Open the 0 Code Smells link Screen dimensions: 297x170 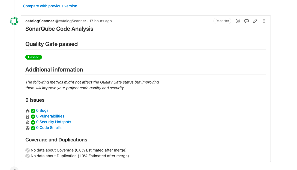tap(49, 128)
